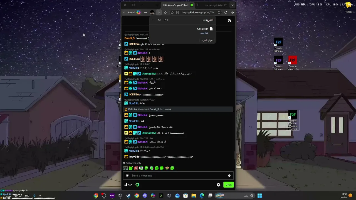The width and height of the screenshot is (356, 200).
Task: Open Steam from the taskbar
Action: click(x=128, y=196)
